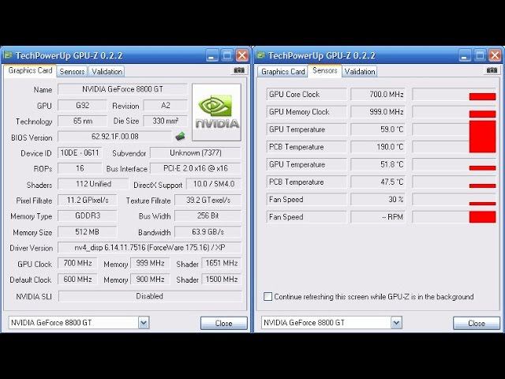This screenshot has height=379, width=505.
Task: Select Graphics Card tab in left window
Action: coord(30,70)
